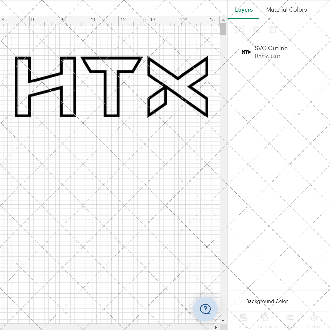Click the Attach tool

(290, 321)
